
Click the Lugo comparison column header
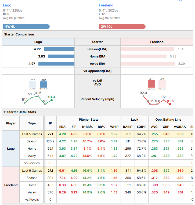pyautogui.click(x=38, y=42)
